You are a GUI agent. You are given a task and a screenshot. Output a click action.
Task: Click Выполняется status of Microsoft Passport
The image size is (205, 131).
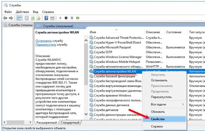tap(175, 47)
